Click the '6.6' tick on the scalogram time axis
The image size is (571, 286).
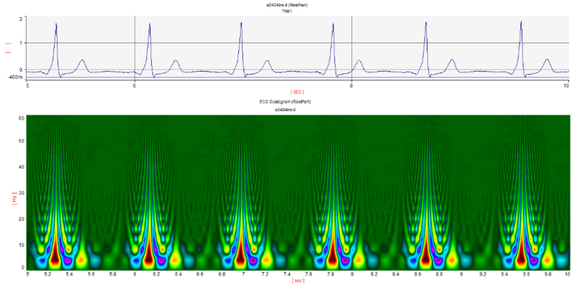click(x=200, y=275)
